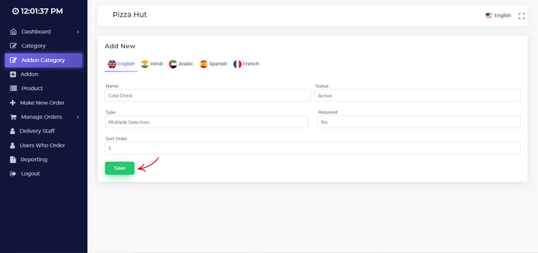Image resolution: width=538 pixels, height=253 pixels.
Task: Click the India flag icon
Action: [x=145, y=64]
